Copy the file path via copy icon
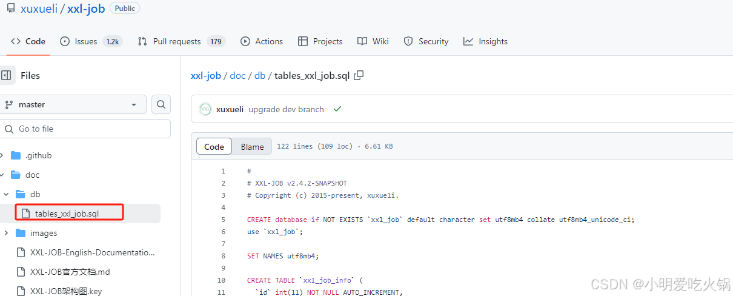 [359, 75]
